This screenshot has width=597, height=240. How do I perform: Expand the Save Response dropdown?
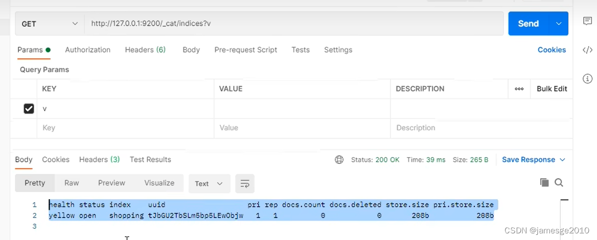(534, 160)
